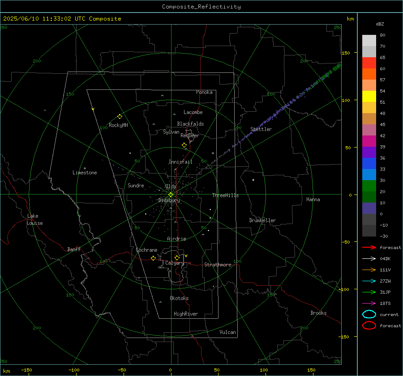Image resolution: width=403 pixels, height=376 pixels.
Task: Click the cyan current ellipse legend icon
Action: pos(369,314)
